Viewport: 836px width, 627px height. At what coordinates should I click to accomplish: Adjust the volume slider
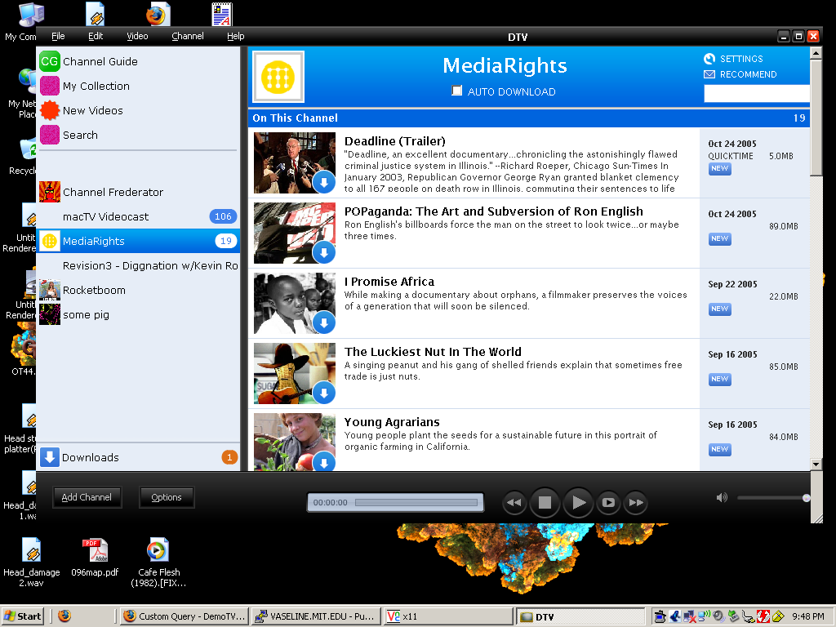click(772, 498)
